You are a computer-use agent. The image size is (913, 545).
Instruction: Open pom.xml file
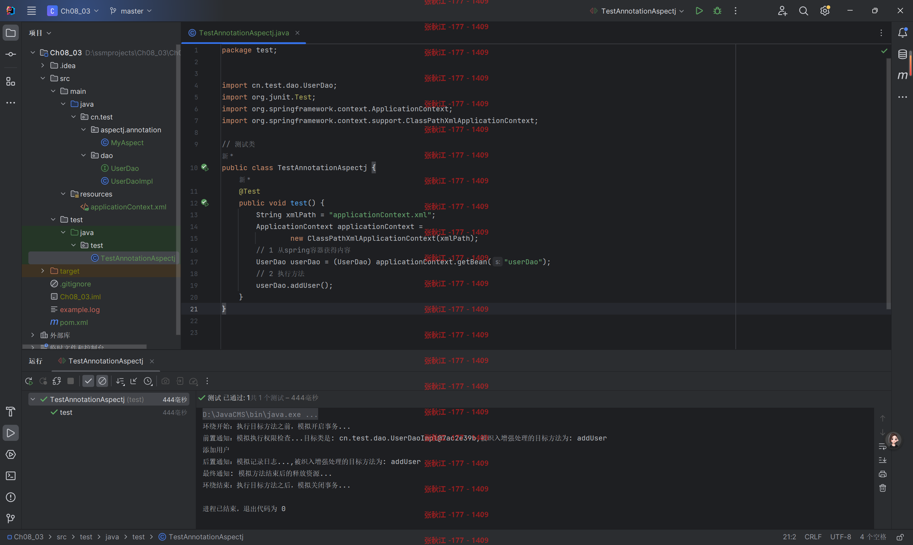(x=73, y=322)
